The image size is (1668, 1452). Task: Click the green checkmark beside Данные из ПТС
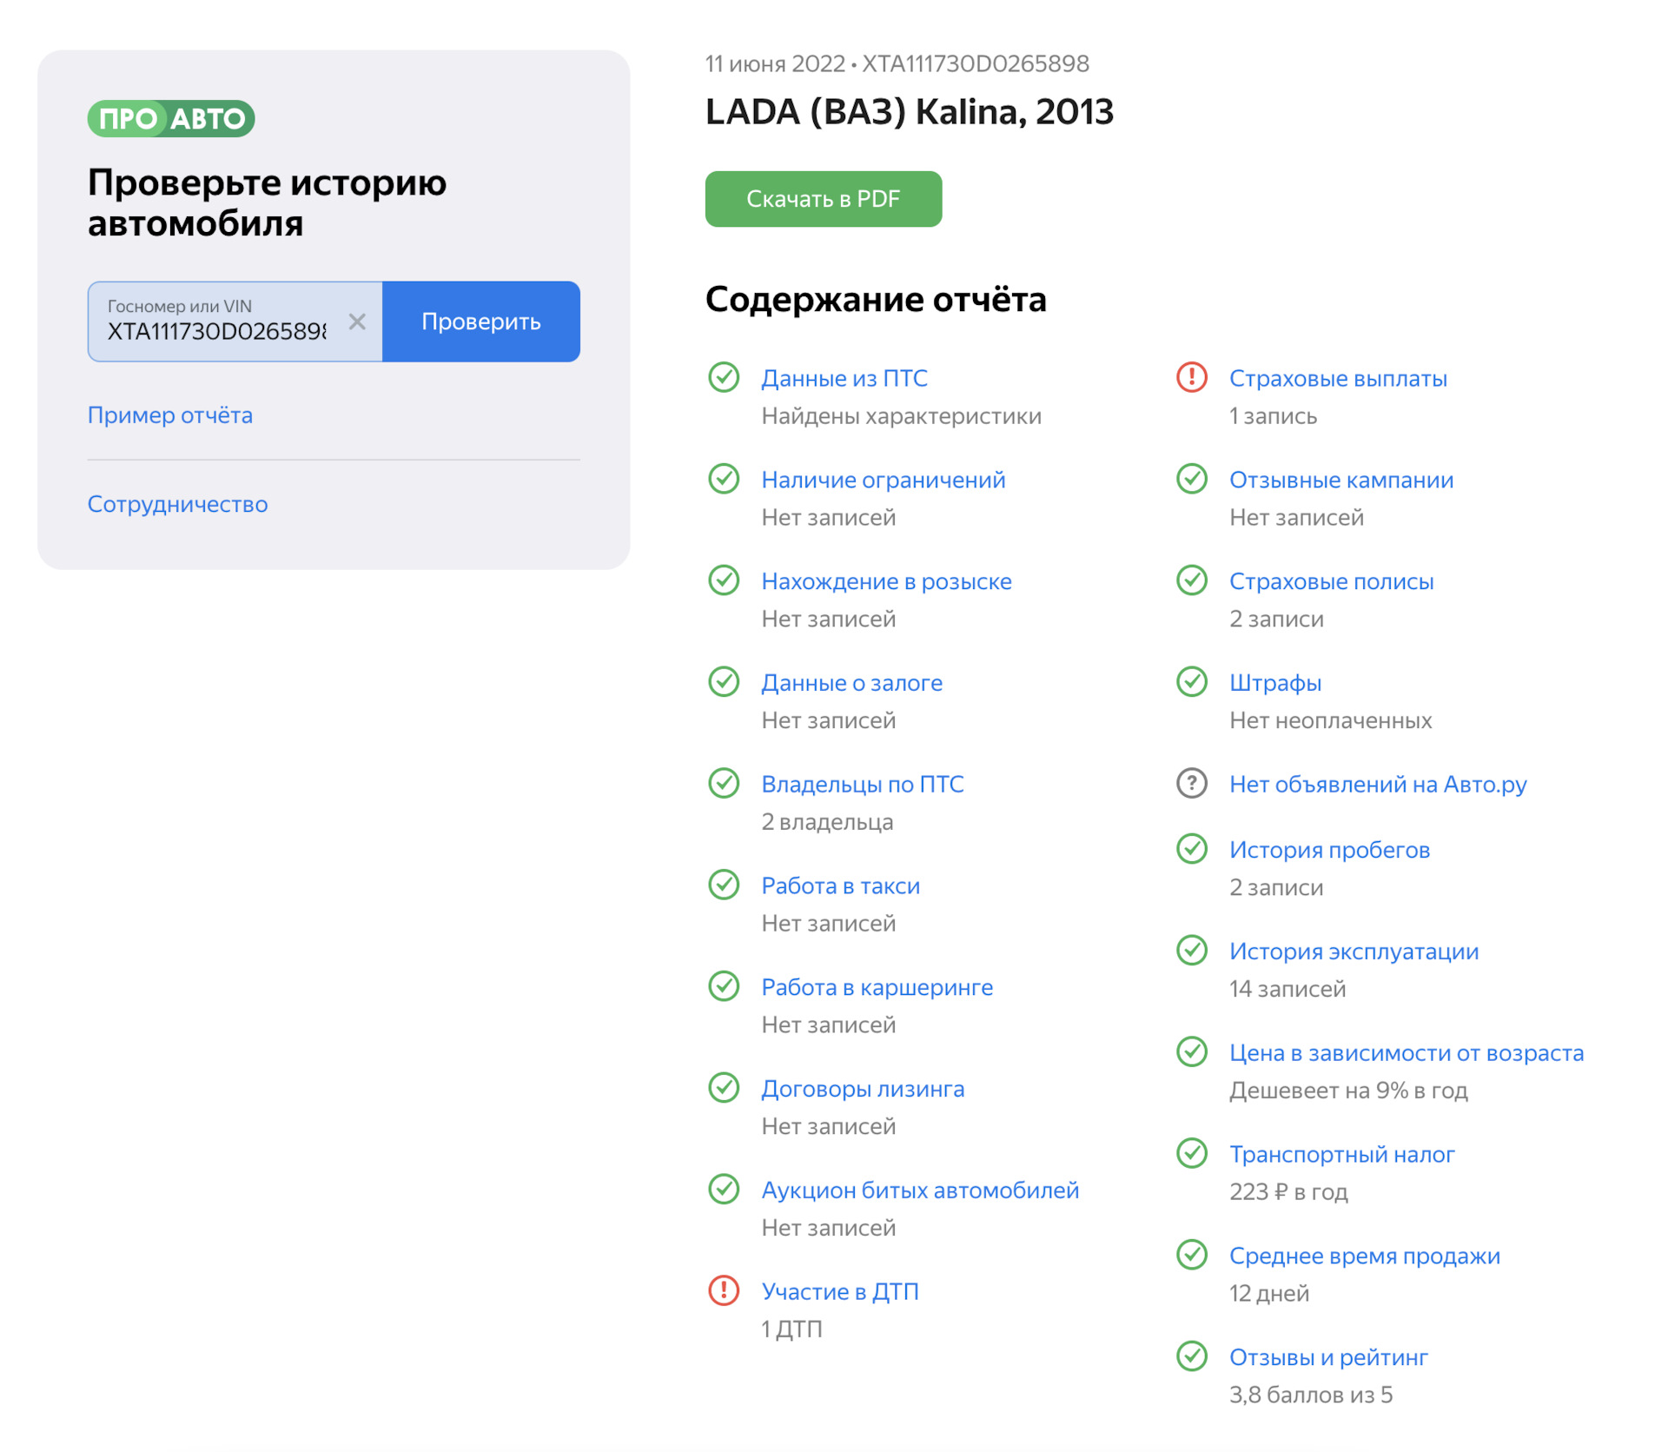[x=723, y=377]
